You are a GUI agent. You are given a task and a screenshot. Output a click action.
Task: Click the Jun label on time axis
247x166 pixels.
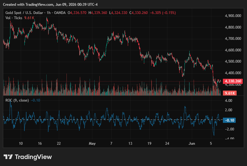tap(192, 144)
